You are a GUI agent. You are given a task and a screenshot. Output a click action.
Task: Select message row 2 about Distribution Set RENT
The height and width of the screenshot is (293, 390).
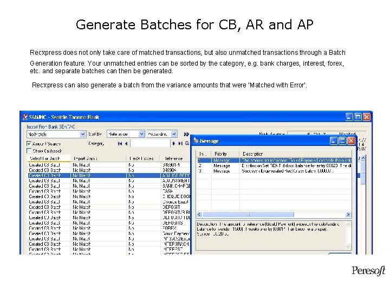pos(274,165)
